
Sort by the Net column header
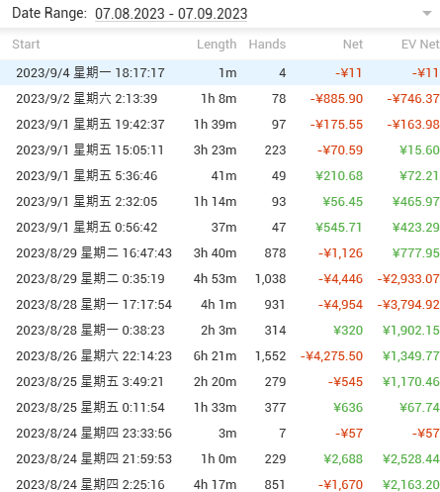353,45
